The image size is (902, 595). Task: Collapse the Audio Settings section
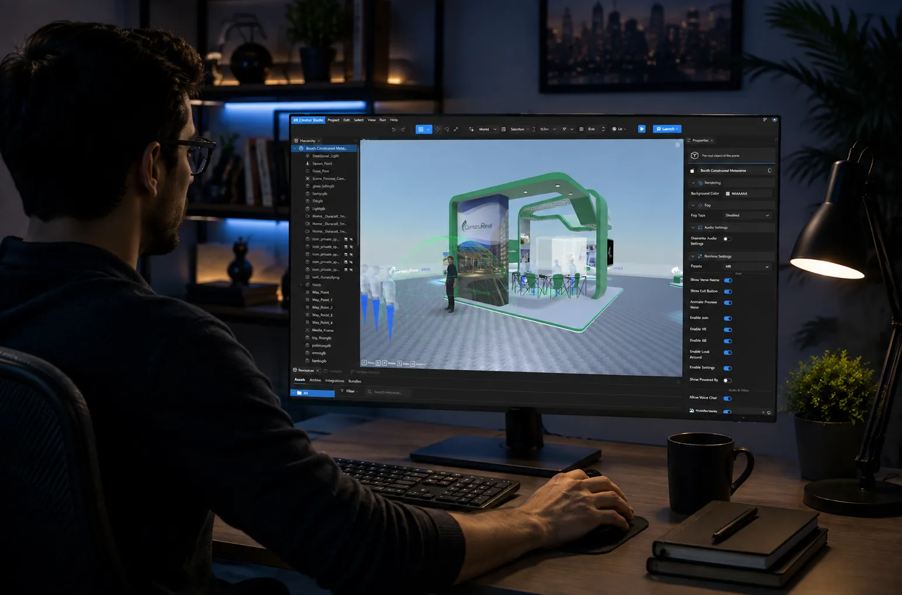point(693,227)
